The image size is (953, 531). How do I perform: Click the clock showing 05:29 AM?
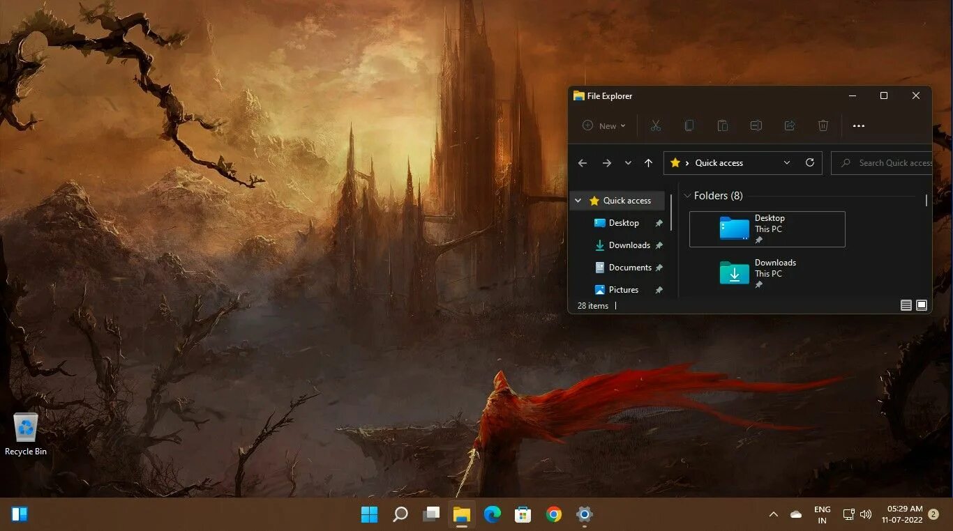(x=902, y=514)
